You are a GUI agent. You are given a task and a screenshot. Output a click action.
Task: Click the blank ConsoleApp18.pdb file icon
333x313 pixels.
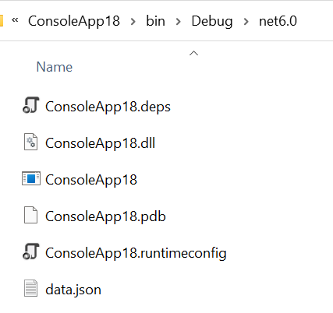pos(31,215)
